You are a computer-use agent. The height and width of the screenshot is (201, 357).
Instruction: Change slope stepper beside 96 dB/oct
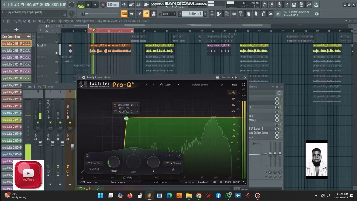tap(132, 111)
